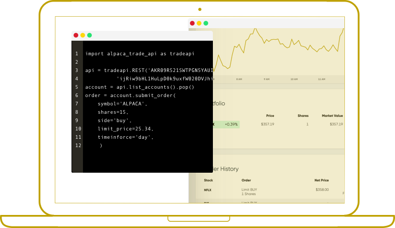The width and height of the screenshot is (395, 228).
Task: Click the Order History section heading
Action: click(x=226, y=169)
